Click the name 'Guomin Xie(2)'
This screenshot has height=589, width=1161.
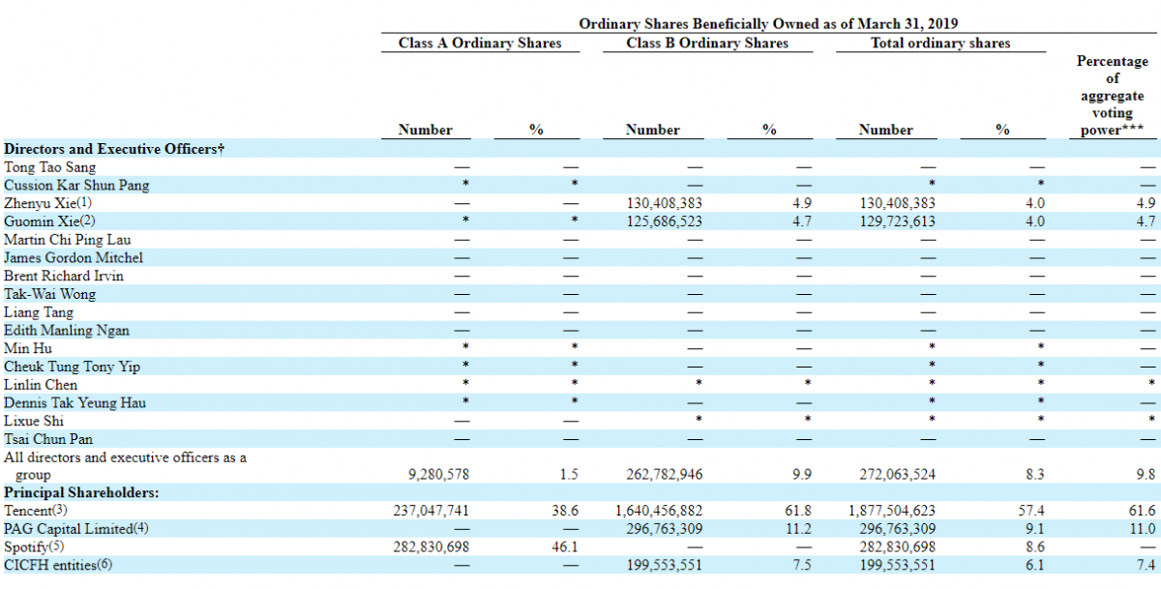click(x=50, y=221)
